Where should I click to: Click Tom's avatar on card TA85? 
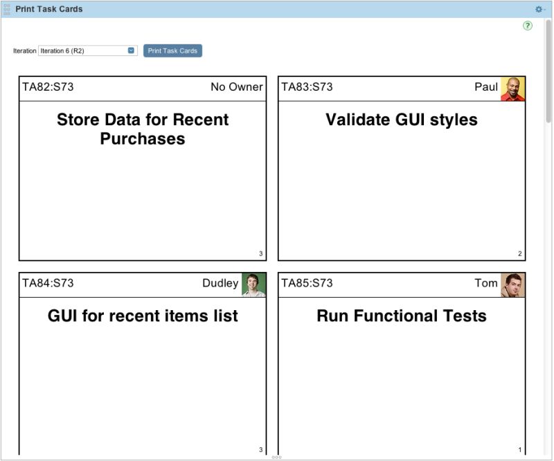point(512,284)
